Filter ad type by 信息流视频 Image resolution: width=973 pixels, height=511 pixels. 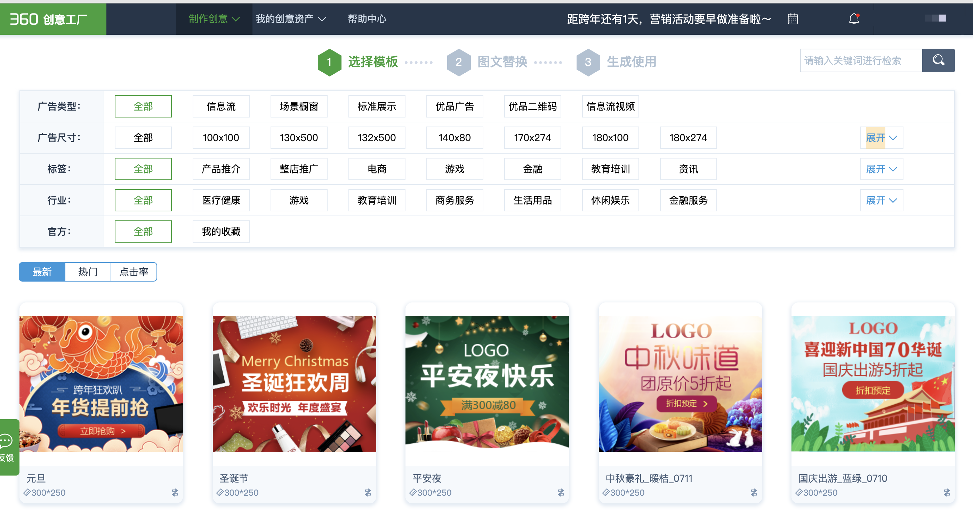pyautogui.click(x=610, y=106)
